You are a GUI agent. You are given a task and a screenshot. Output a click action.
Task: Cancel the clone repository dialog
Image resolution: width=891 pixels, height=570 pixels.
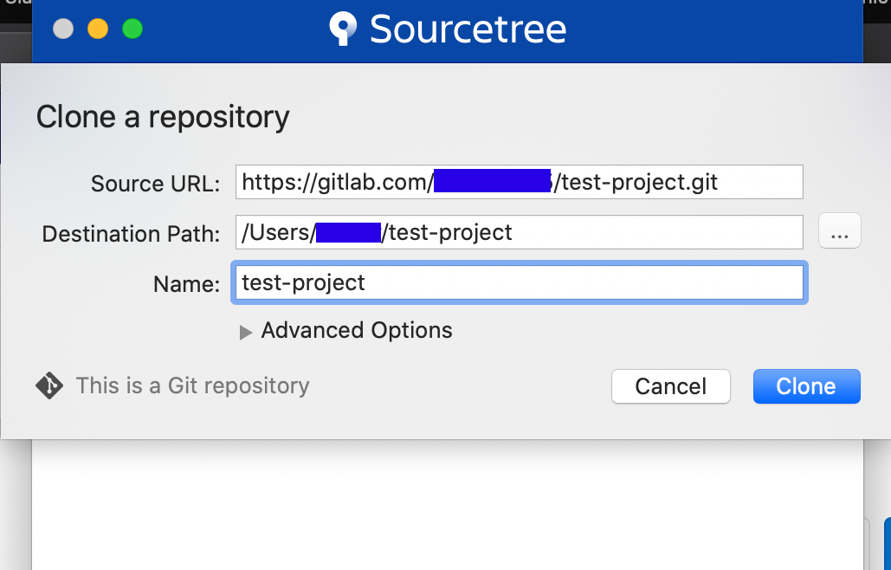click(670, 386)
